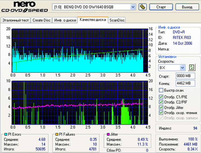Screen dimensions: 201x153
Task: Click the magenta Jitter legend square
Action: (x=108, y=134)
